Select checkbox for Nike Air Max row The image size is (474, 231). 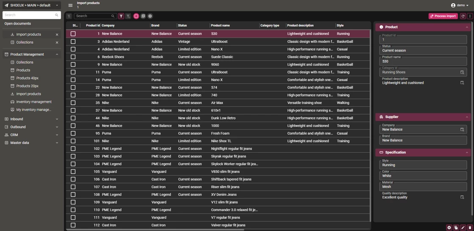click(x=73, y=103)
